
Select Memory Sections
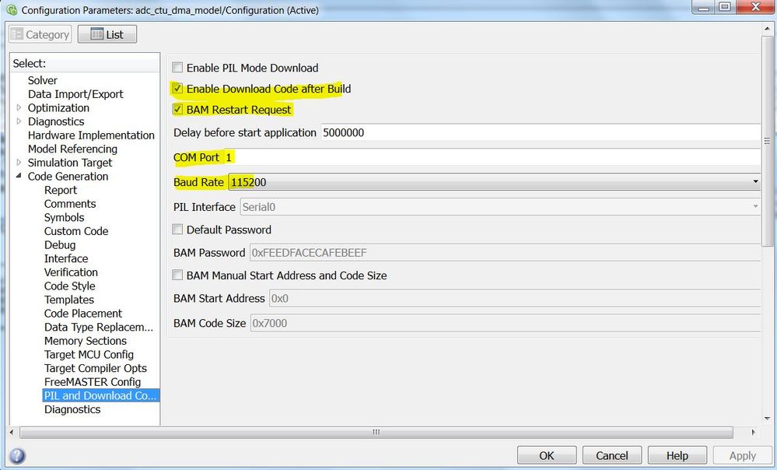(86, 341)
